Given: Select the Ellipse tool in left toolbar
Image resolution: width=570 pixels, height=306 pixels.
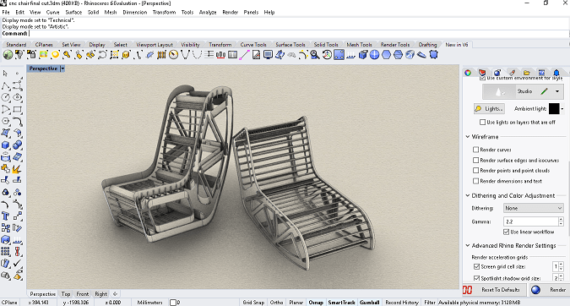Looking at the screenshot, I should tap(17, 97).
